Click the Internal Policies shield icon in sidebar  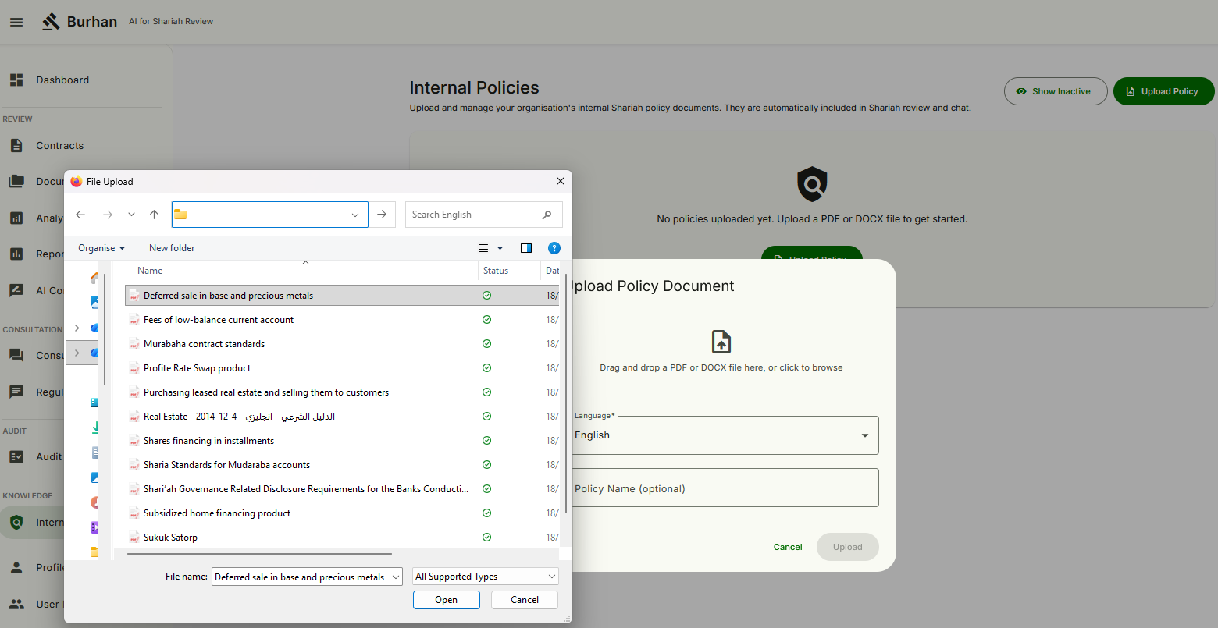pyautogui.click(x=16, y=522)
